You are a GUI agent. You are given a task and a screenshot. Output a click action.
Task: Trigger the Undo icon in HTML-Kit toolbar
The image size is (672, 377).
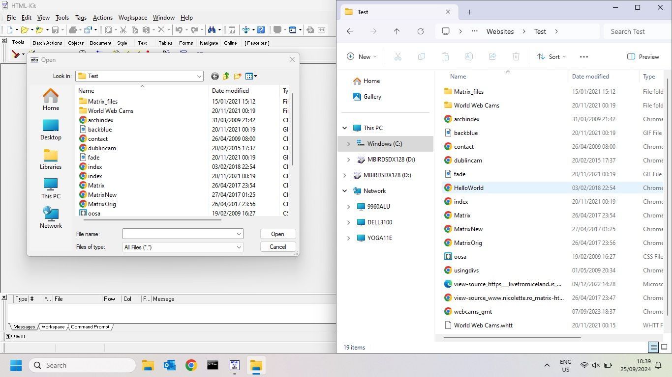(x=179, y=29)
